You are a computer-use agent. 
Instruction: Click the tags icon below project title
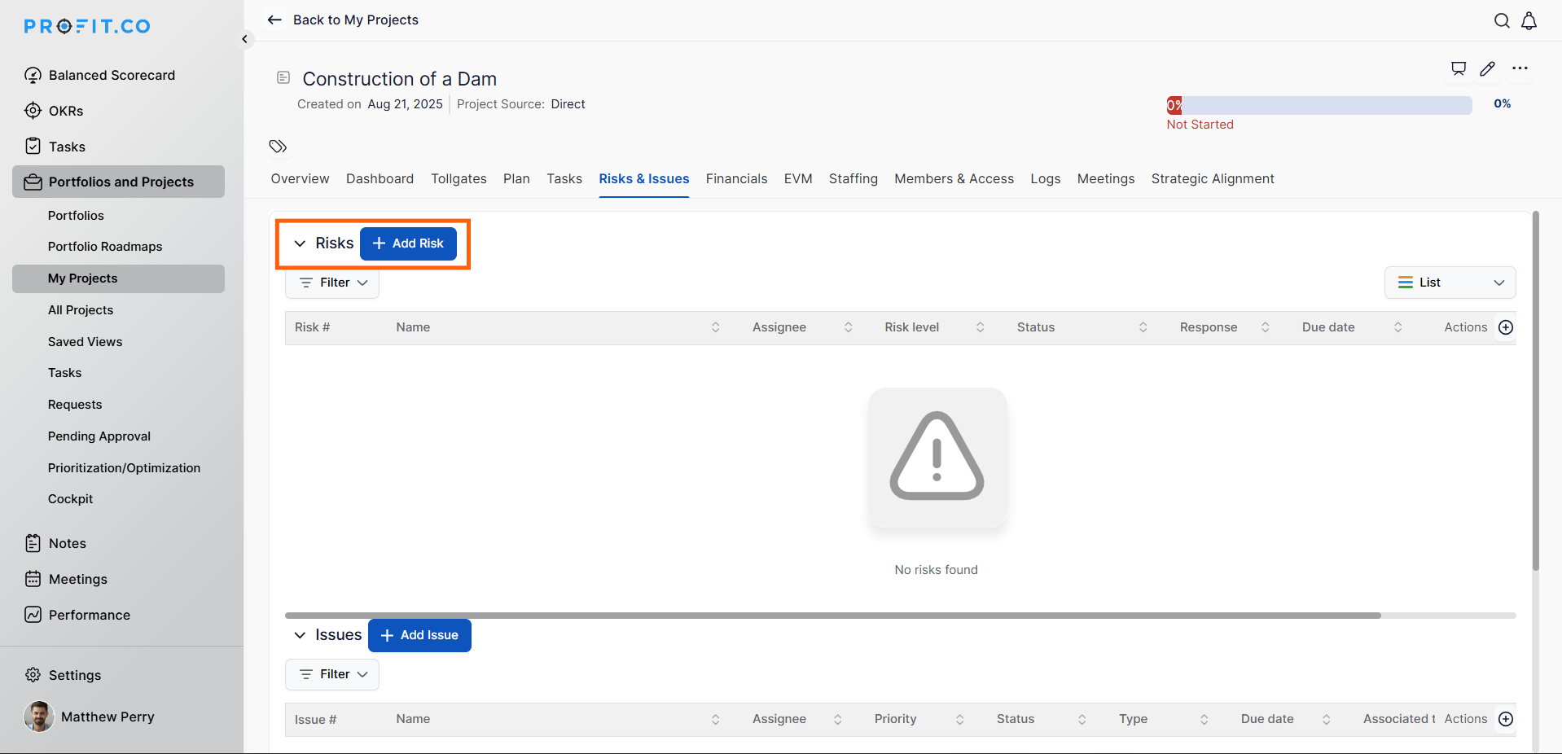[x=278, y=147]
